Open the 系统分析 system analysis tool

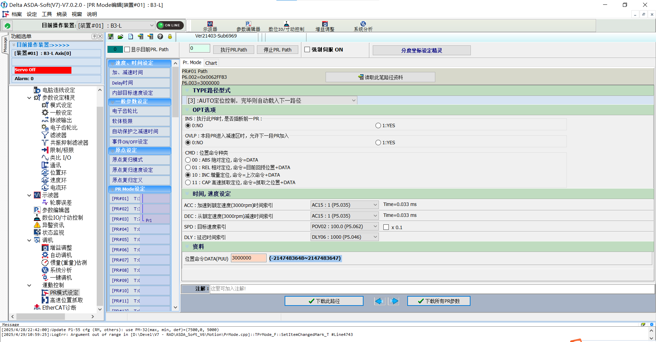click(363, 26)
